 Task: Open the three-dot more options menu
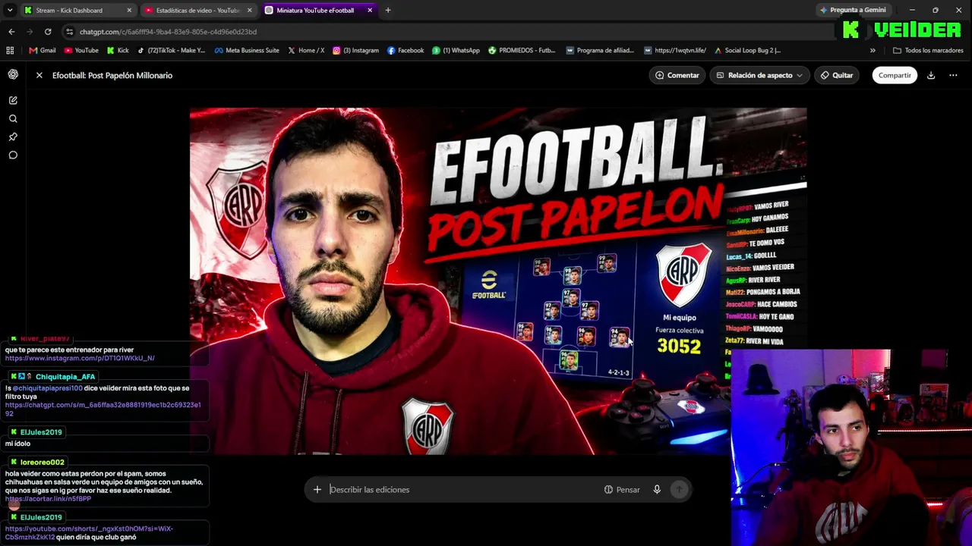(x=953, y=75)
